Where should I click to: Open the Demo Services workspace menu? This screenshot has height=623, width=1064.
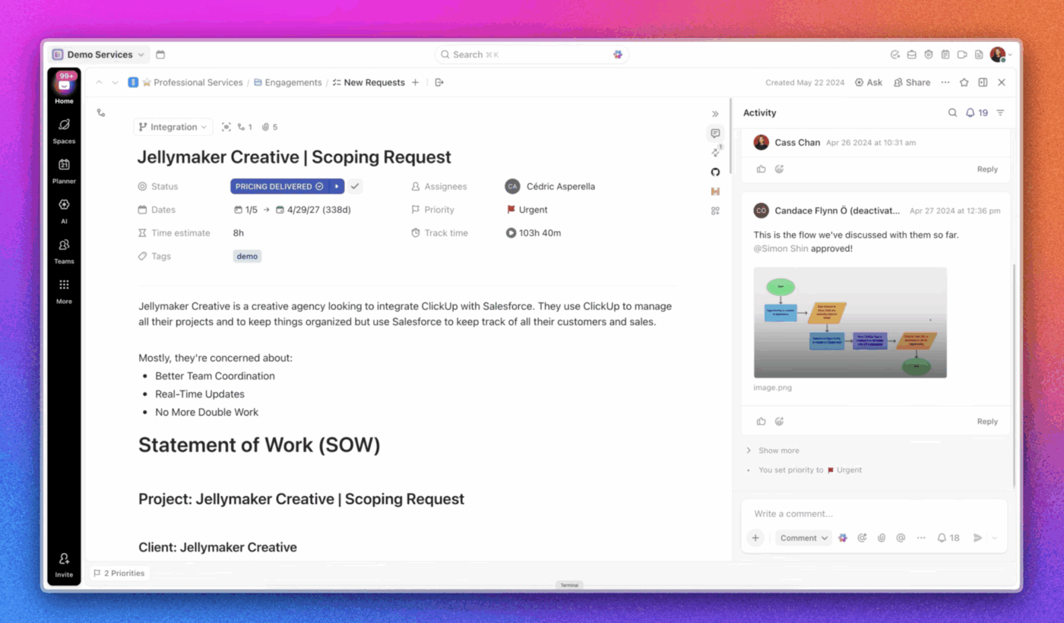click(98, 55)
